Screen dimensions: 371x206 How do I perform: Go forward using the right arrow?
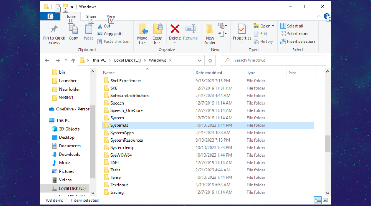[x=57, y=60]
